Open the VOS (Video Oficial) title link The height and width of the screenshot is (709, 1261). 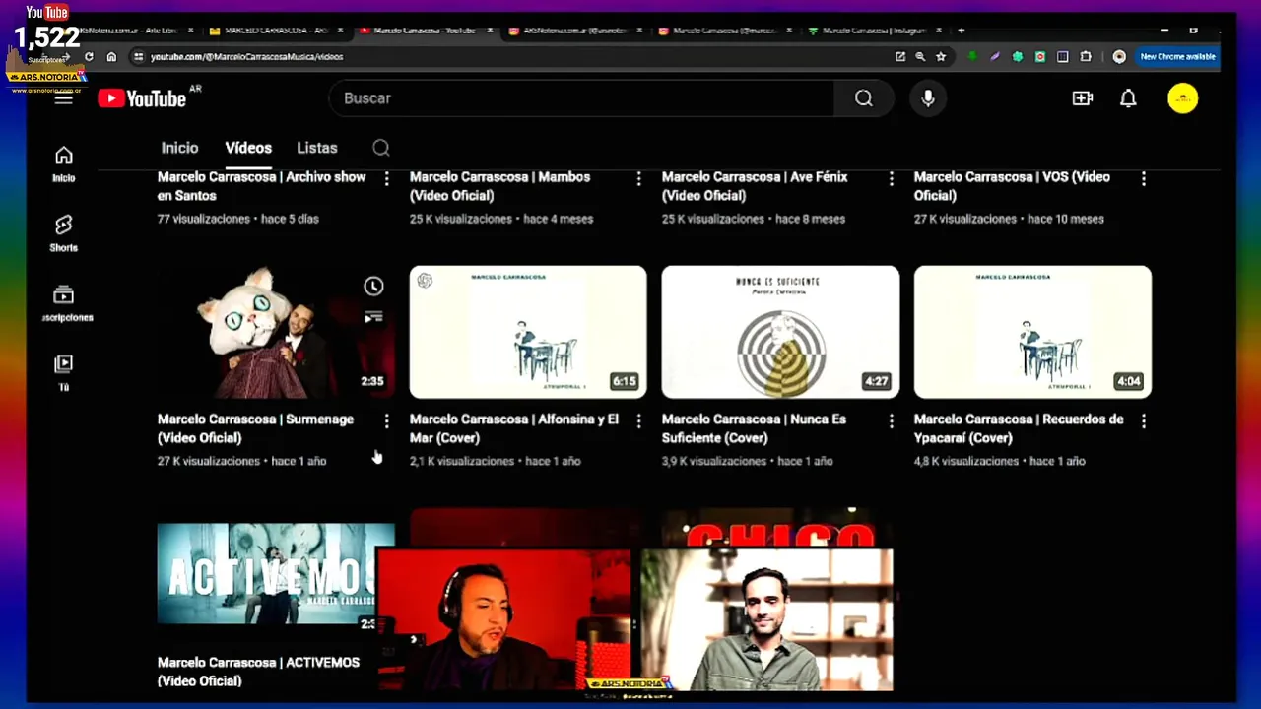1012,186
